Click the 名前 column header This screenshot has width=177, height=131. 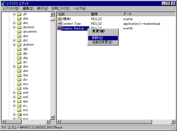pyautogui.click(x=73, y=14)
